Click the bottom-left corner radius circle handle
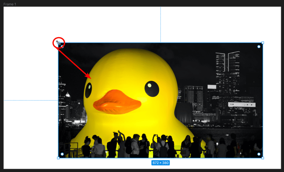Screen dimensions: 284x172 (62, 154)
